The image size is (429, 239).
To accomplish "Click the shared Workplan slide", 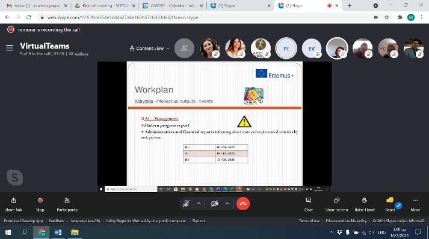I will point(214,124).
